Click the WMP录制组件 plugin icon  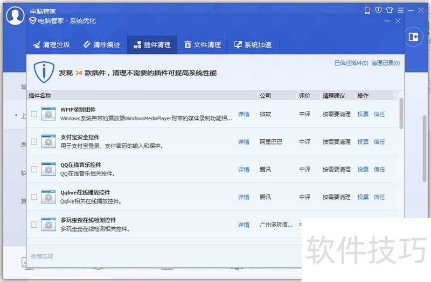click(x=48, y=114)
